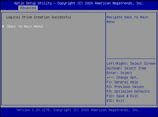This screenshot has height=117, width=158.
Task: Click the +/-: Change Opt. hint
Action: pos(122,77)
